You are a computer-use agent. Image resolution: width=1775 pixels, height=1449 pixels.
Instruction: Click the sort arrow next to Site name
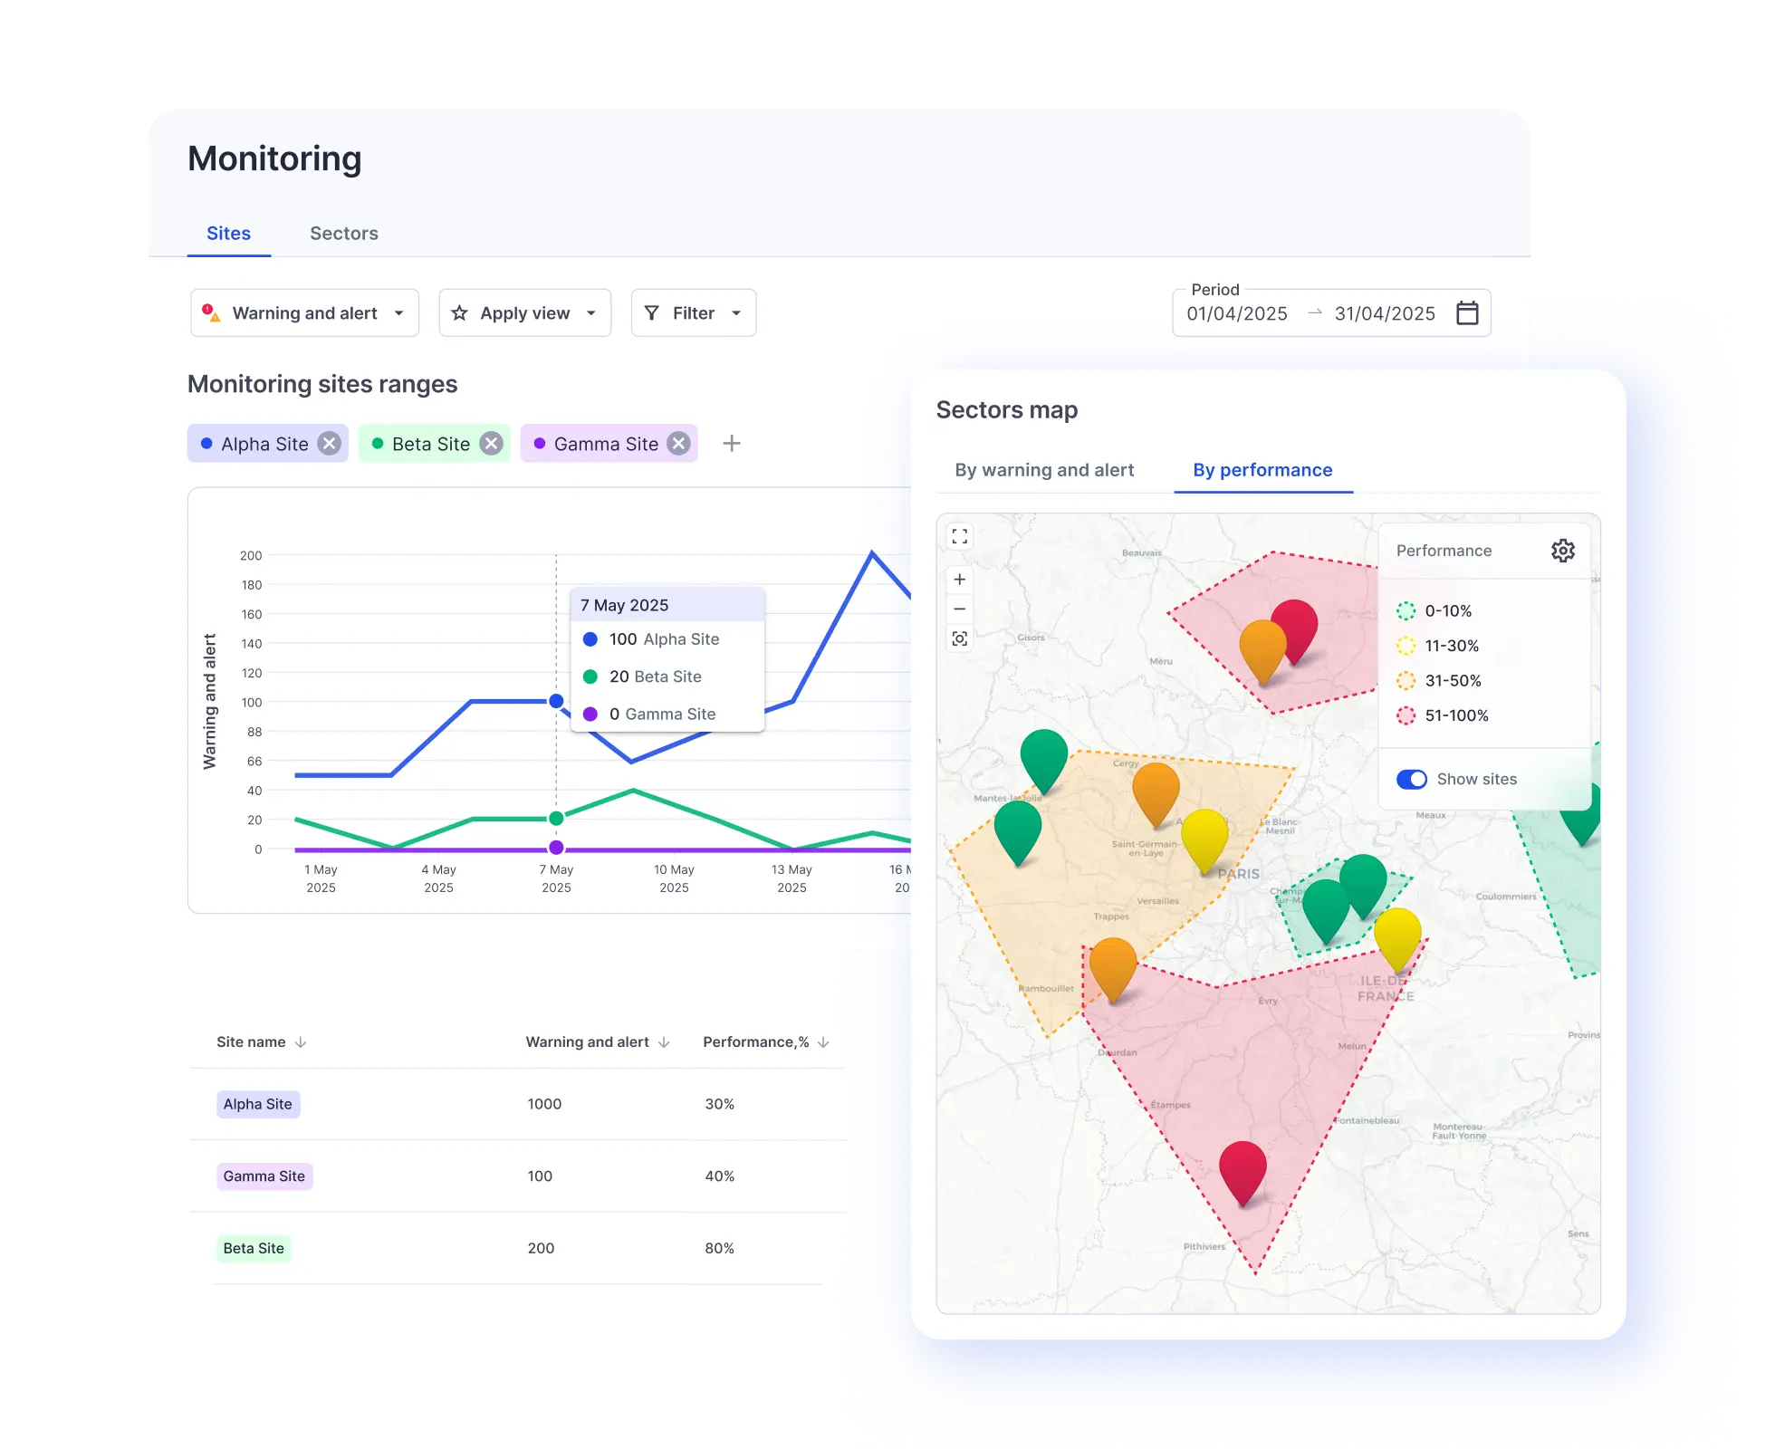[302, 1041]
